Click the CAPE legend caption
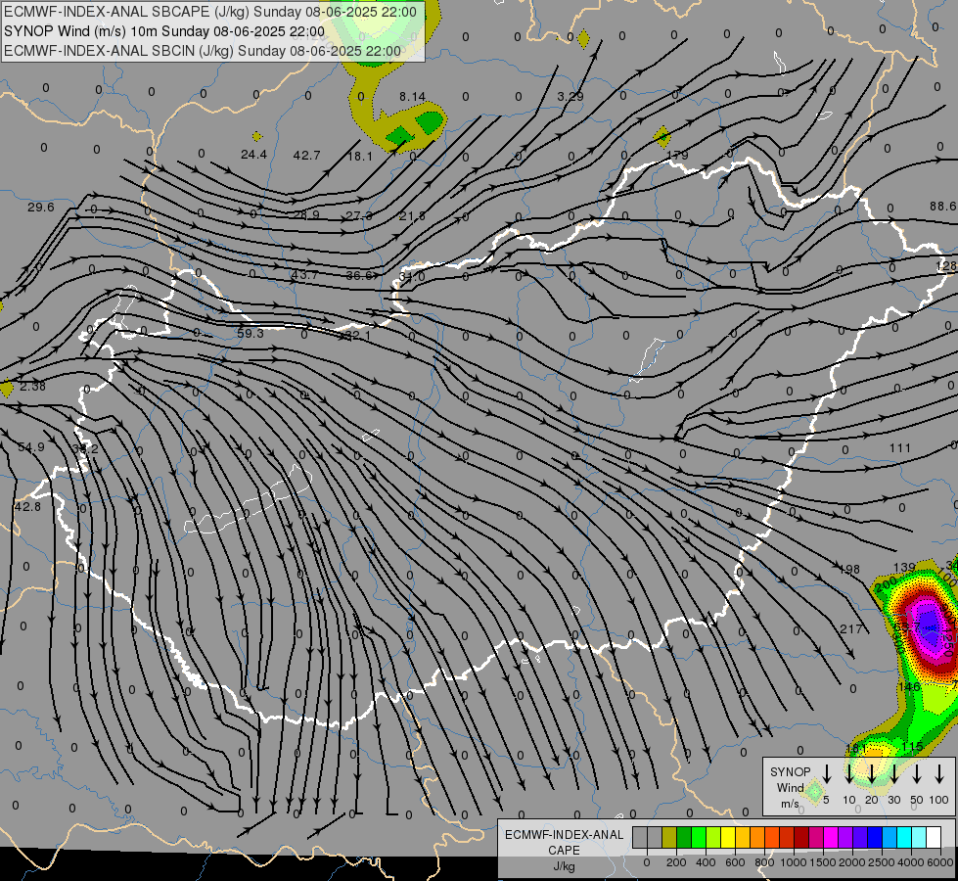 pyautogui.click(x=564, y=851)
